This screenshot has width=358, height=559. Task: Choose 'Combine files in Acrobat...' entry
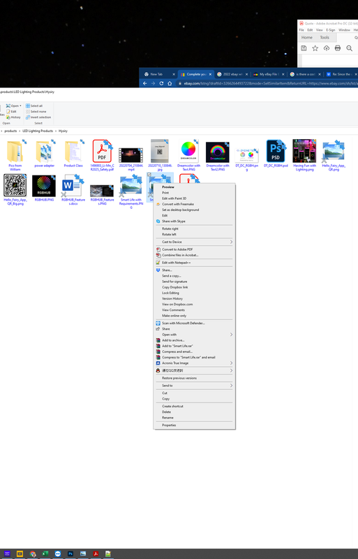(195, 255)
